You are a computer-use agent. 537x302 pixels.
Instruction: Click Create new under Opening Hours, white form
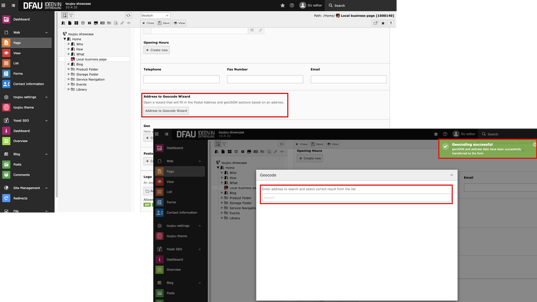pos(157,50)
